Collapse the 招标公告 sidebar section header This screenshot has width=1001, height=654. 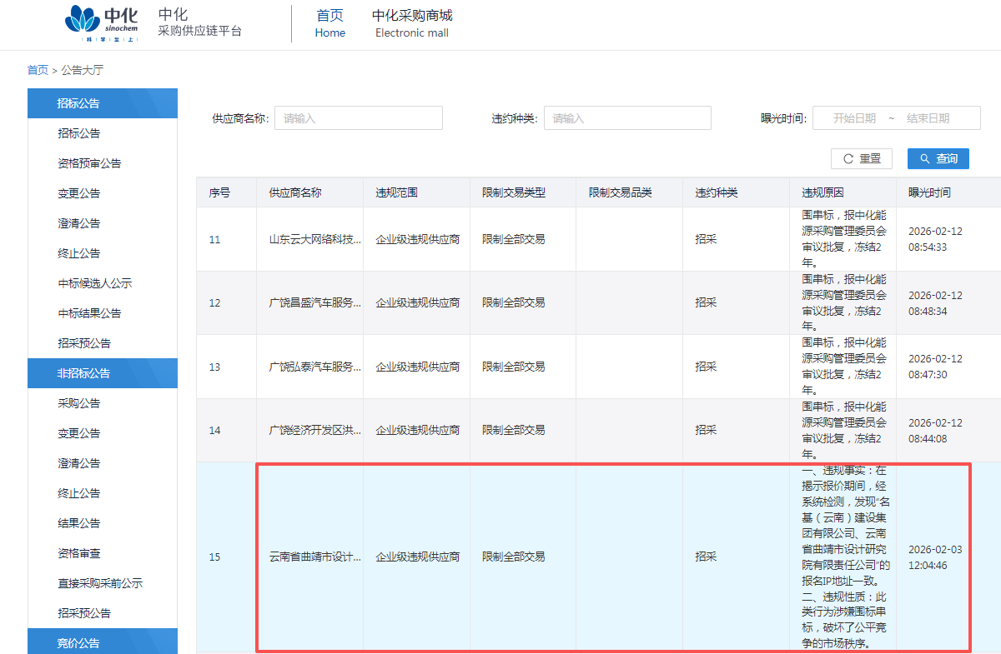click(x=103, y=103)
